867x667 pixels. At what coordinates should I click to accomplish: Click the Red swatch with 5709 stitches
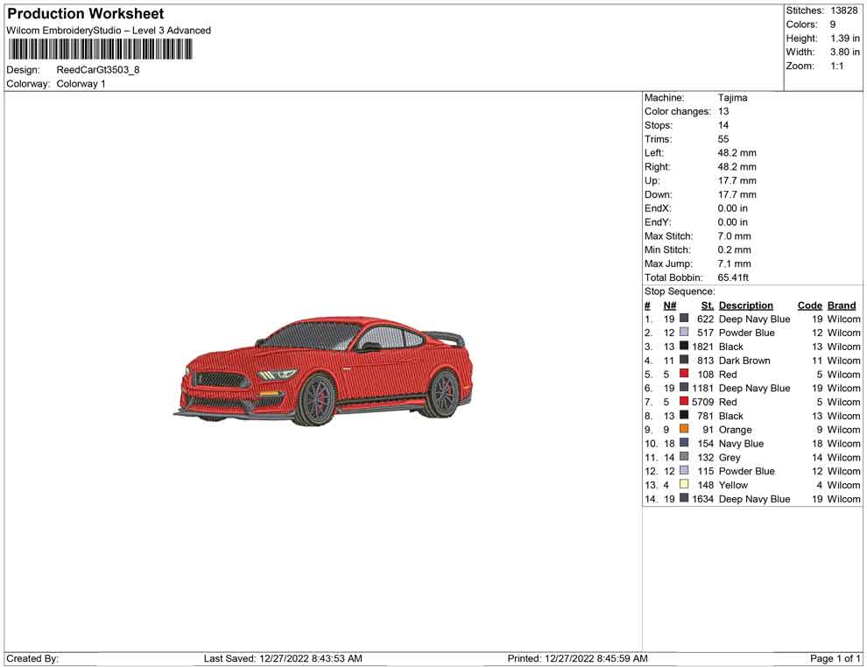(684, 402)
